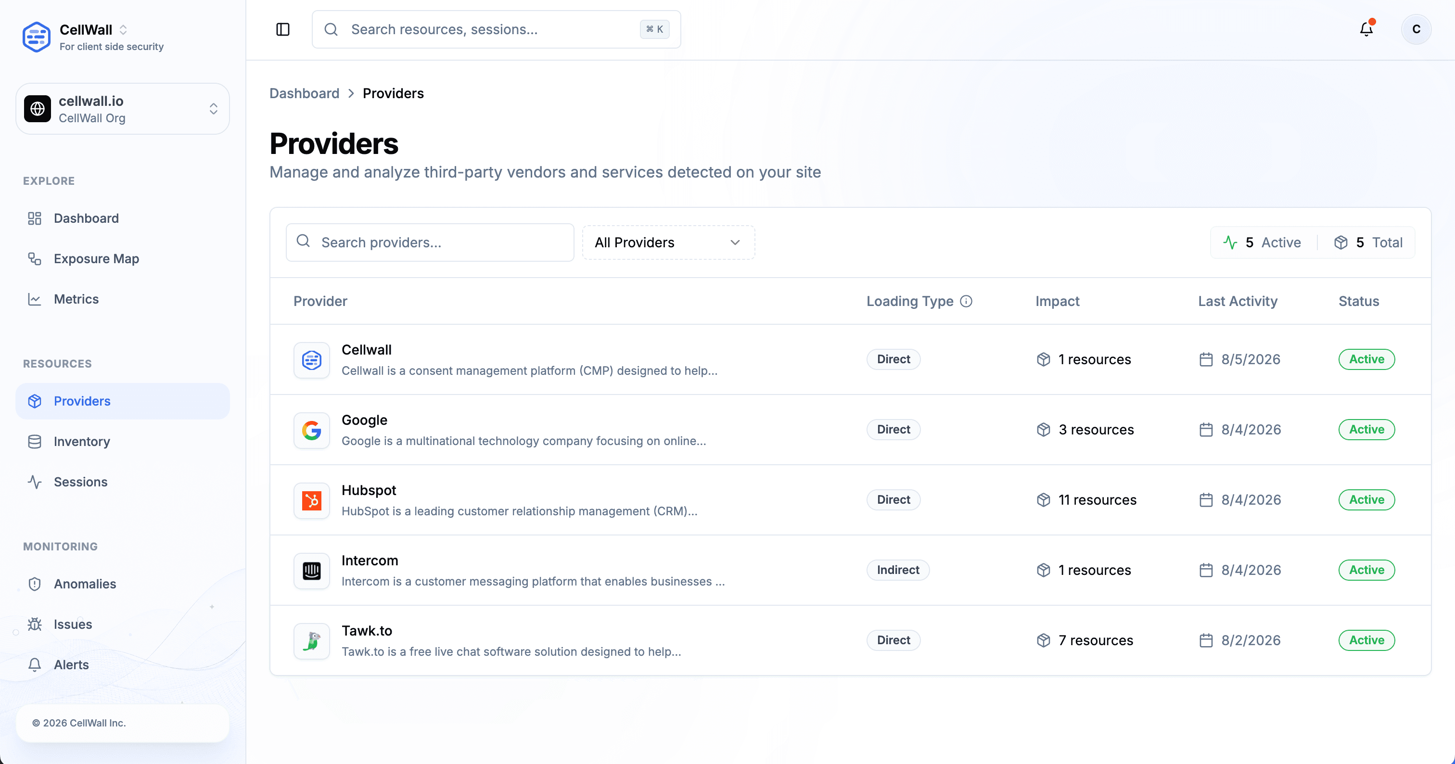Click the Alerts bell icon in sidebar
This screenshot has height=764, width=1455.
[x=35, y=664]
